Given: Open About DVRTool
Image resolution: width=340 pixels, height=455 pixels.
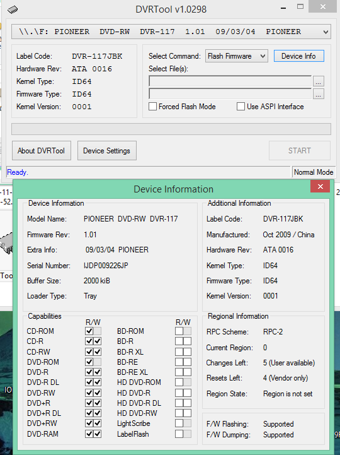Looking at the screenshot, I should pyautogui.click(x=42, y=151).
